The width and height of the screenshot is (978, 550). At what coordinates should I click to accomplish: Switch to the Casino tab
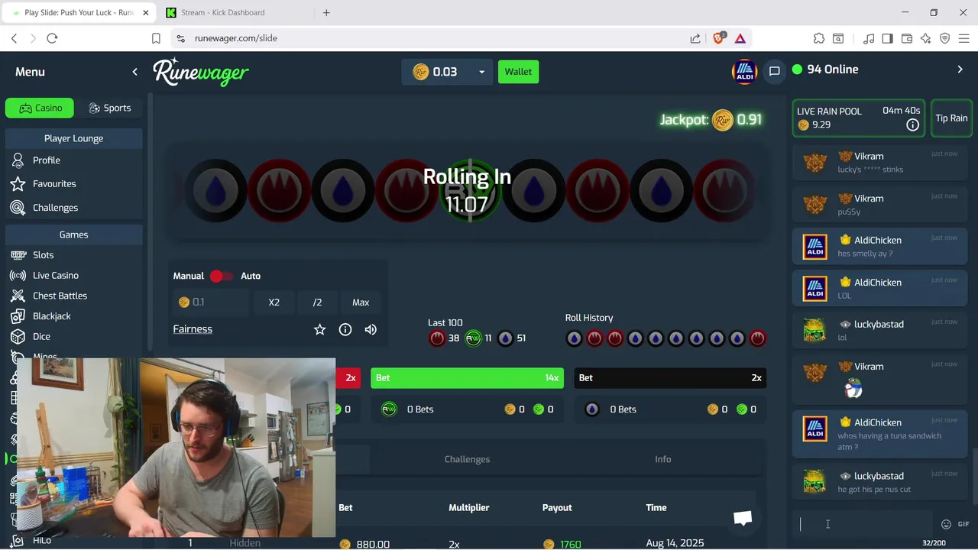(40, 108)
